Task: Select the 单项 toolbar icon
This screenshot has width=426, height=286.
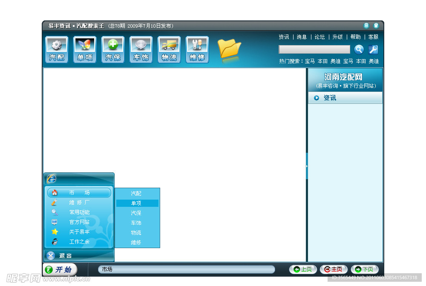Action: [85, 50]
